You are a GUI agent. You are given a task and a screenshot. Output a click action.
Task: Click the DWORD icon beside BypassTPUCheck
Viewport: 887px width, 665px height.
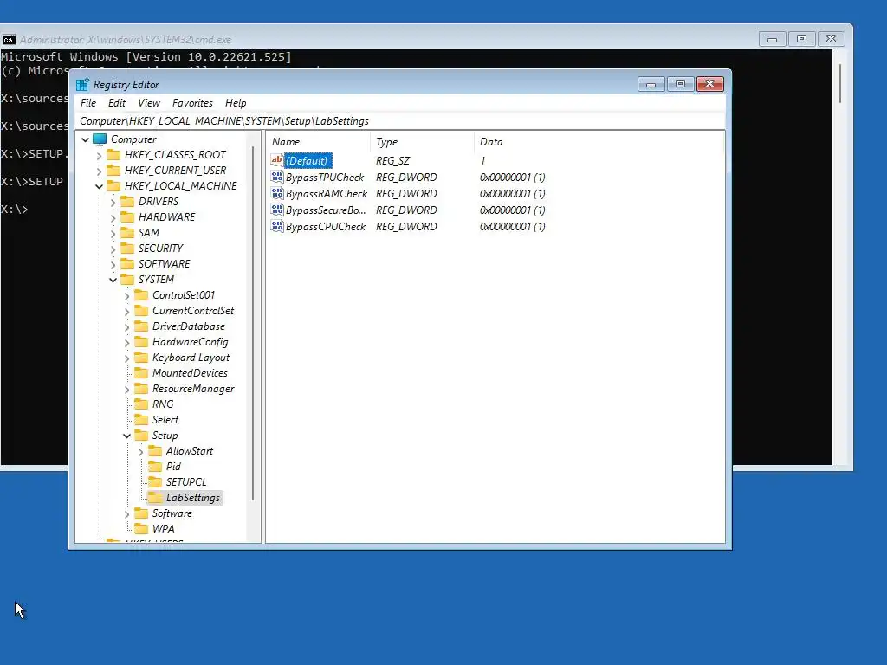click(276, 177)
